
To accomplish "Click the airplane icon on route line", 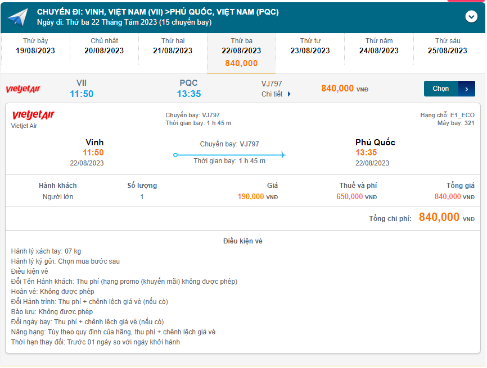I will tap(282, 155).
